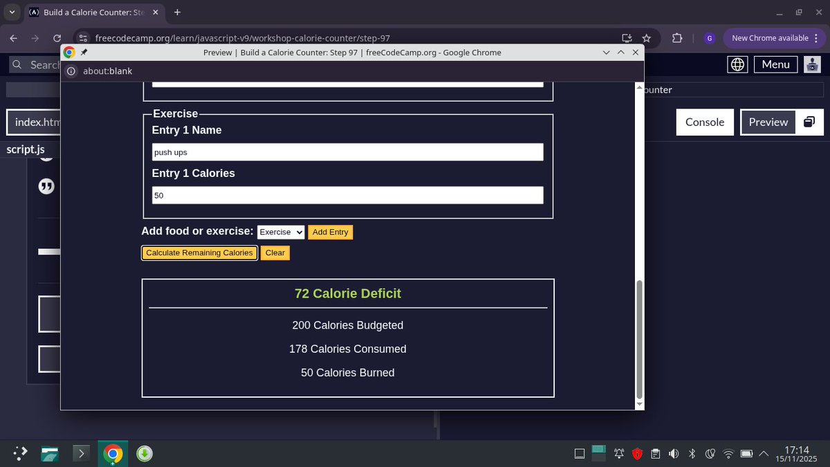This screenshot has width=830, height=467.
Task: Click the Add Entry button
Action: 331,232
